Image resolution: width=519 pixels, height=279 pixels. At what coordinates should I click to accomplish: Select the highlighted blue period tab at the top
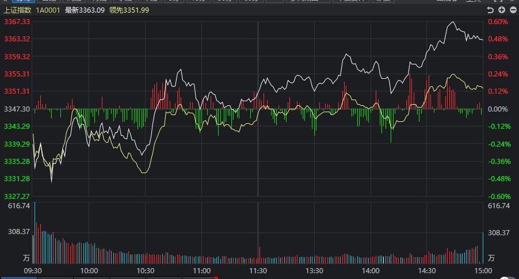23,1
